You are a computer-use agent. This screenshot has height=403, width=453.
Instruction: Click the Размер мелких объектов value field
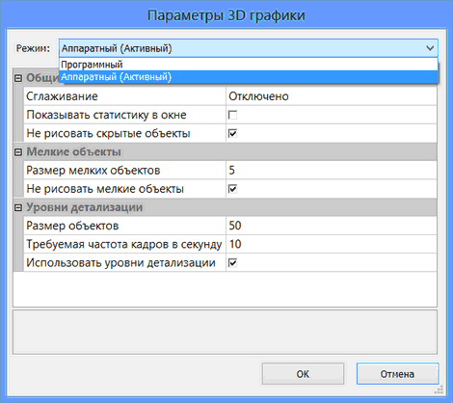tap(332, 170)
